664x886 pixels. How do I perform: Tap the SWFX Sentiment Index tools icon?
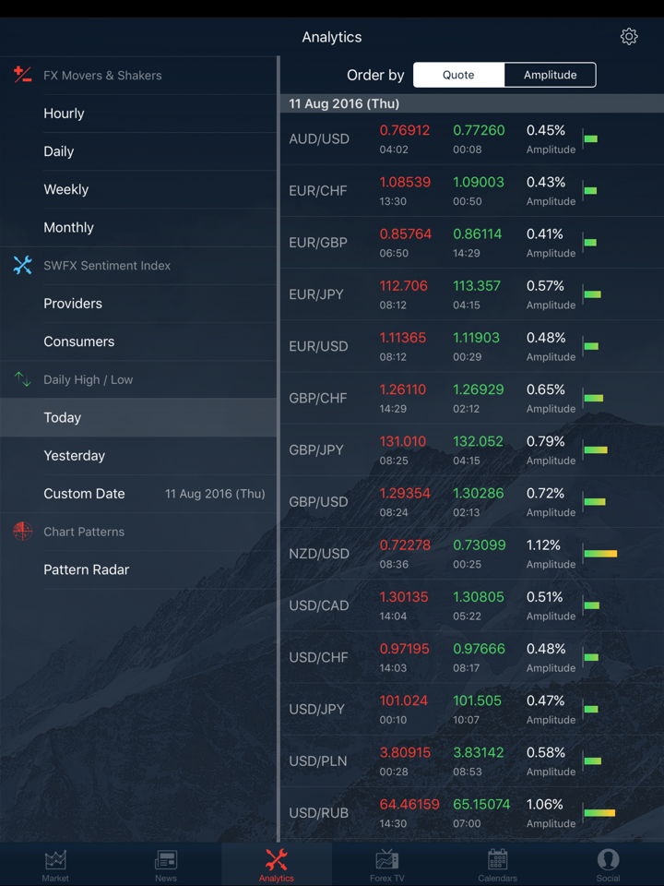tap(23, 266)
